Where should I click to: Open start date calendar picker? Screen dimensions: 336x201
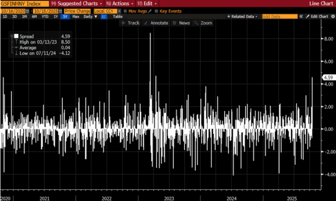click(29, 10)
